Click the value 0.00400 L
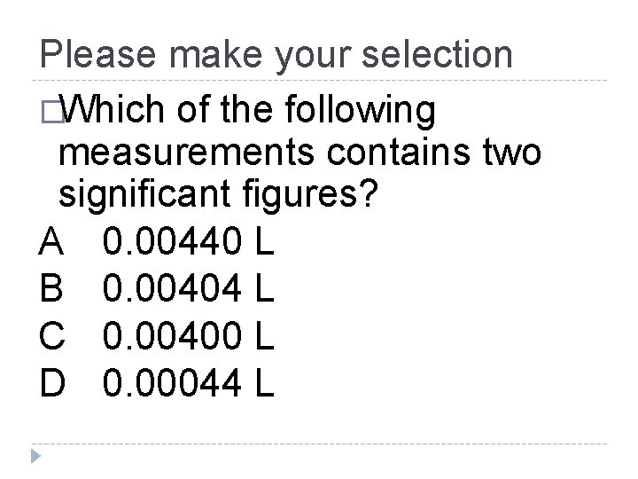The width and height of the screenshot is (638, 479). (189, 337)
